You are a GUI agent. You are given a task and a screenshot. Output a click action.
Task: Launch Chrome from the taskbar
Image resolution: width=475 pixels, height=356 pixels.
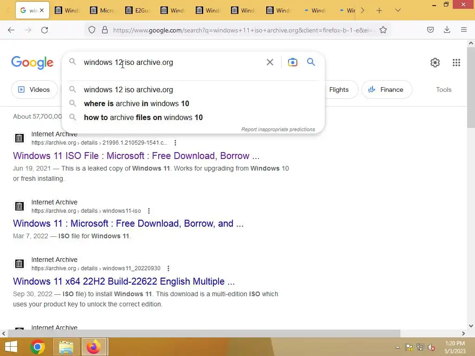point(38,347)
